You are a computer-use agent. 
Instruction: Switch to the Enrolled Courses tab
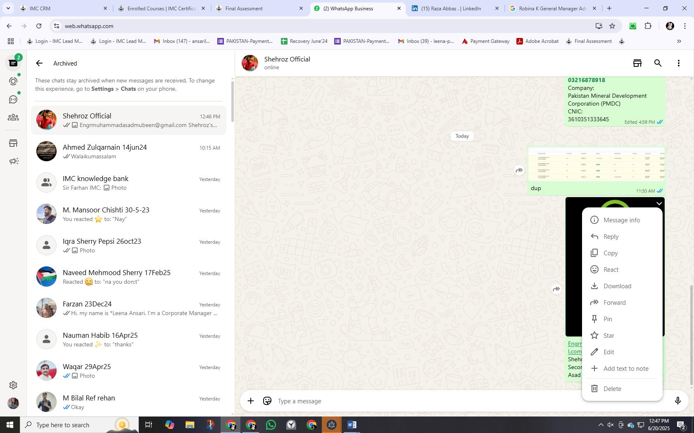[x=162, y=8]
